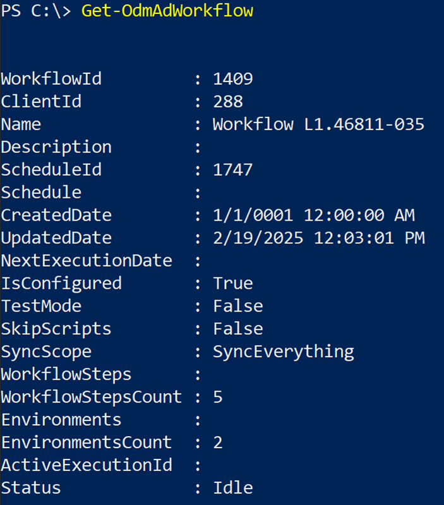Click the Status value Idle

pos(233,488)
